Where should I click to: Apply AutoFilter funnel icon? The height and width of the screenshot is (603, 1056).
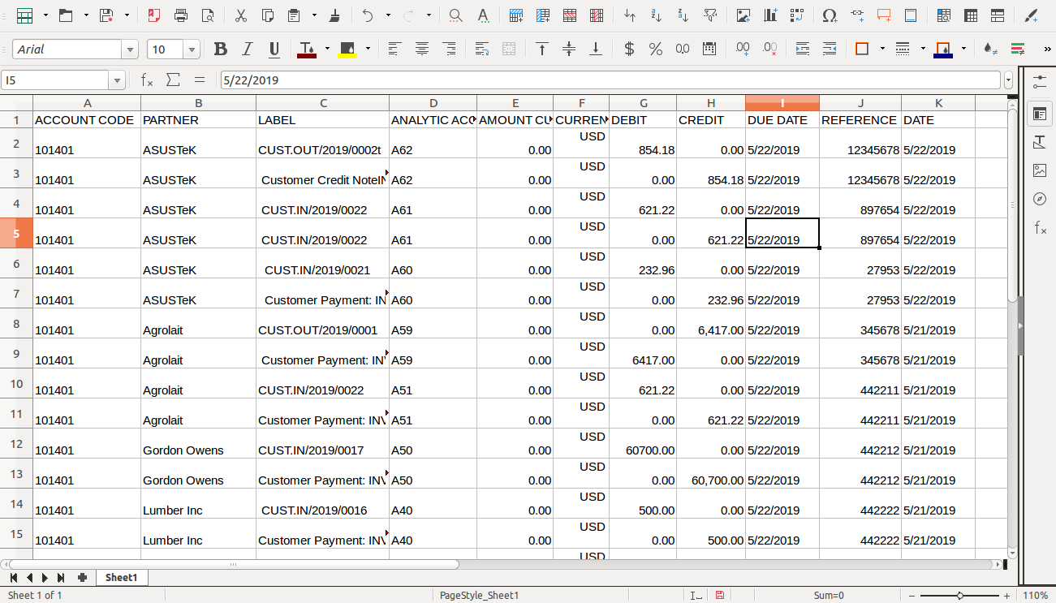(x=710, y=15)
